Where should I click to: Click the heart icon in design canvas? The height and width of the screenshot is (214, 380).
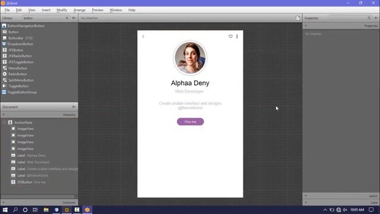point(230,36)
